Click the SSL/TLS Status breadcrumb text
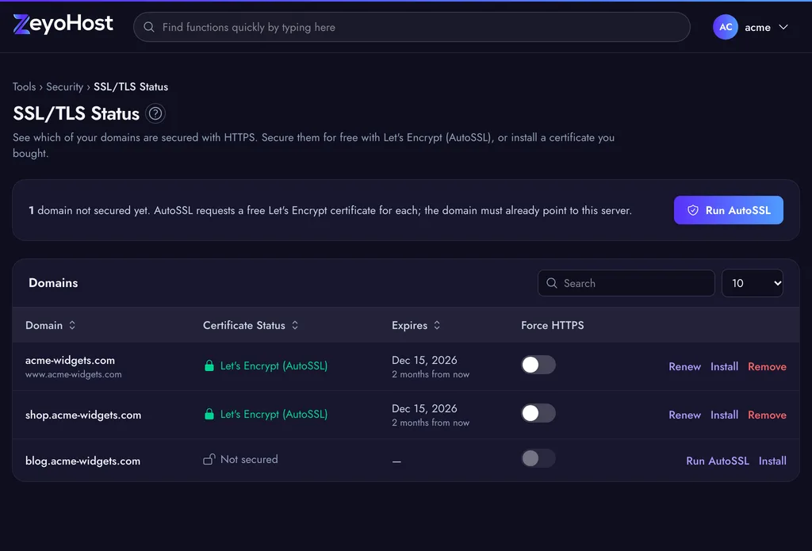The height and width of the screenshot is (551, 812). (131, 86)
